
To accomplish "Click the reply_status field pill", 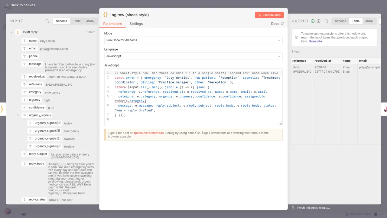I will [x=34, y=200].
